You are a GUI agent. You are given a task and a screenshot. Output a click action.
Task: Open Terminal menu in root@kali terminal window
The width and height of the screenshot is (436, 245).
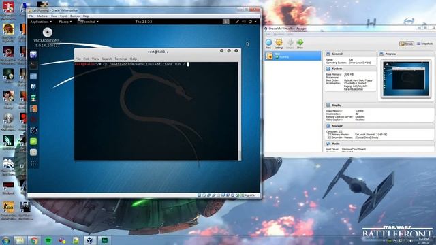click(121, 59)
